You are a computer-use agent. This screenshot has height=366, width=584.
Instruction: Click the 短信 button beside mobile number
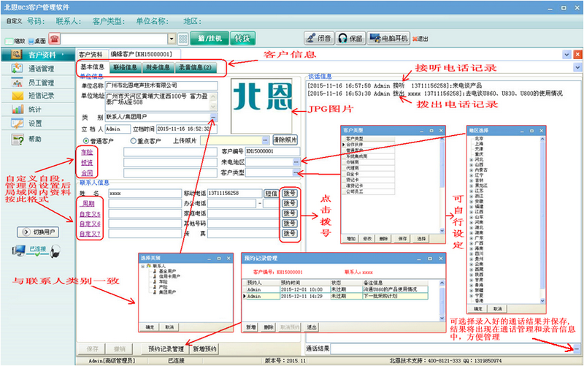click(271, 194)
